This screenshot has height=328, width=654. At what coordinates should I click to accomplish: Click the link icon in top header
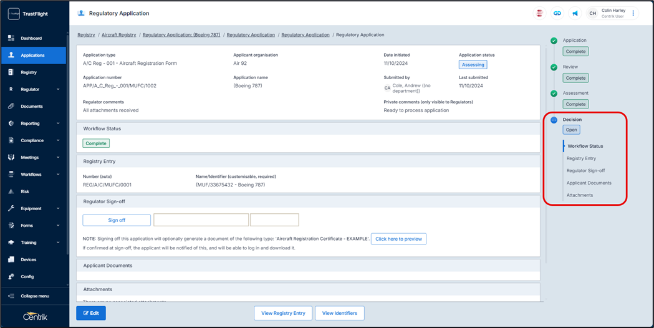(557, 13)
